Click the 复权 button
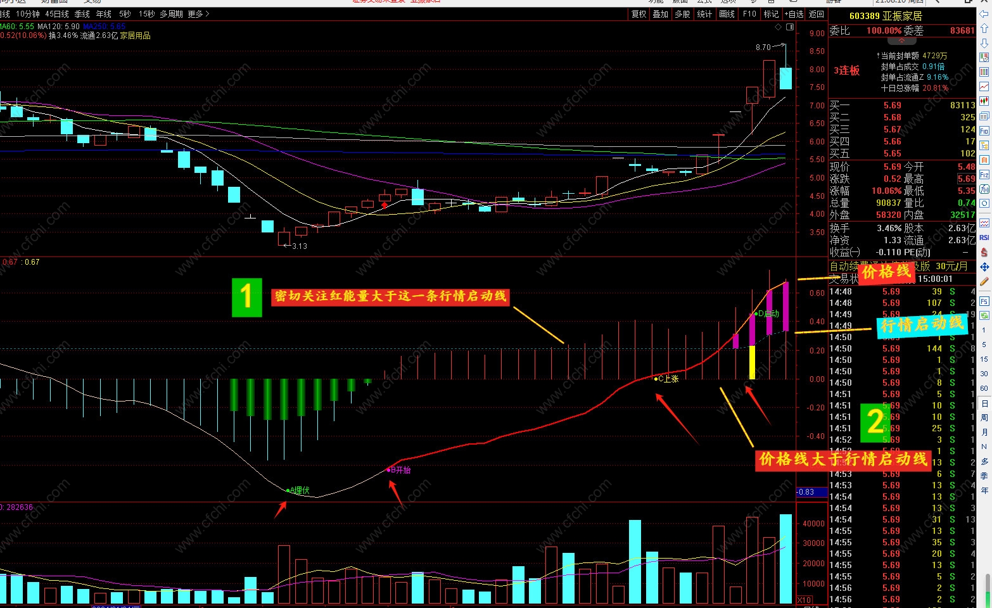 coord(639,14)
